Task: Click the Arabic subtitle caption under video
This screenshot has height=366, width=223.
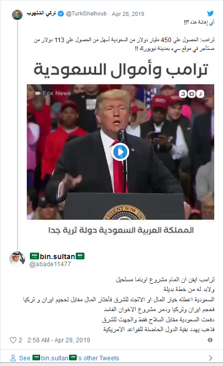Action: [x=121, y=230]
